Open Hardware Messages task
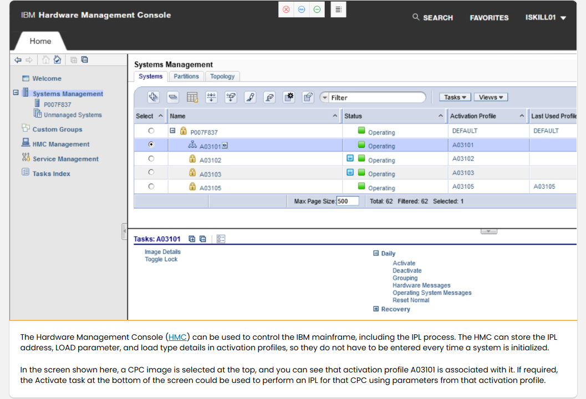Viewport: 586px width, 399px height. click(421, 285)
